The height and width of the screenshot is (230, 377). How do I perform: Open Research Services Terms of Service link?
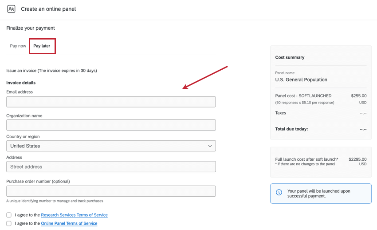coord(74,215)
